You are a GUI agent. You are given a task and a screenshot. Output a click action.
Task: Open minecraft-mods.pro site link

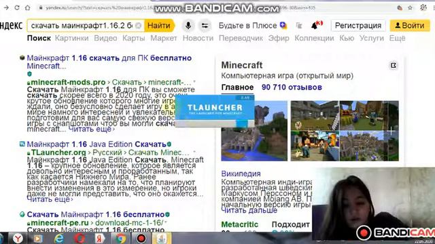click(68, 82)
